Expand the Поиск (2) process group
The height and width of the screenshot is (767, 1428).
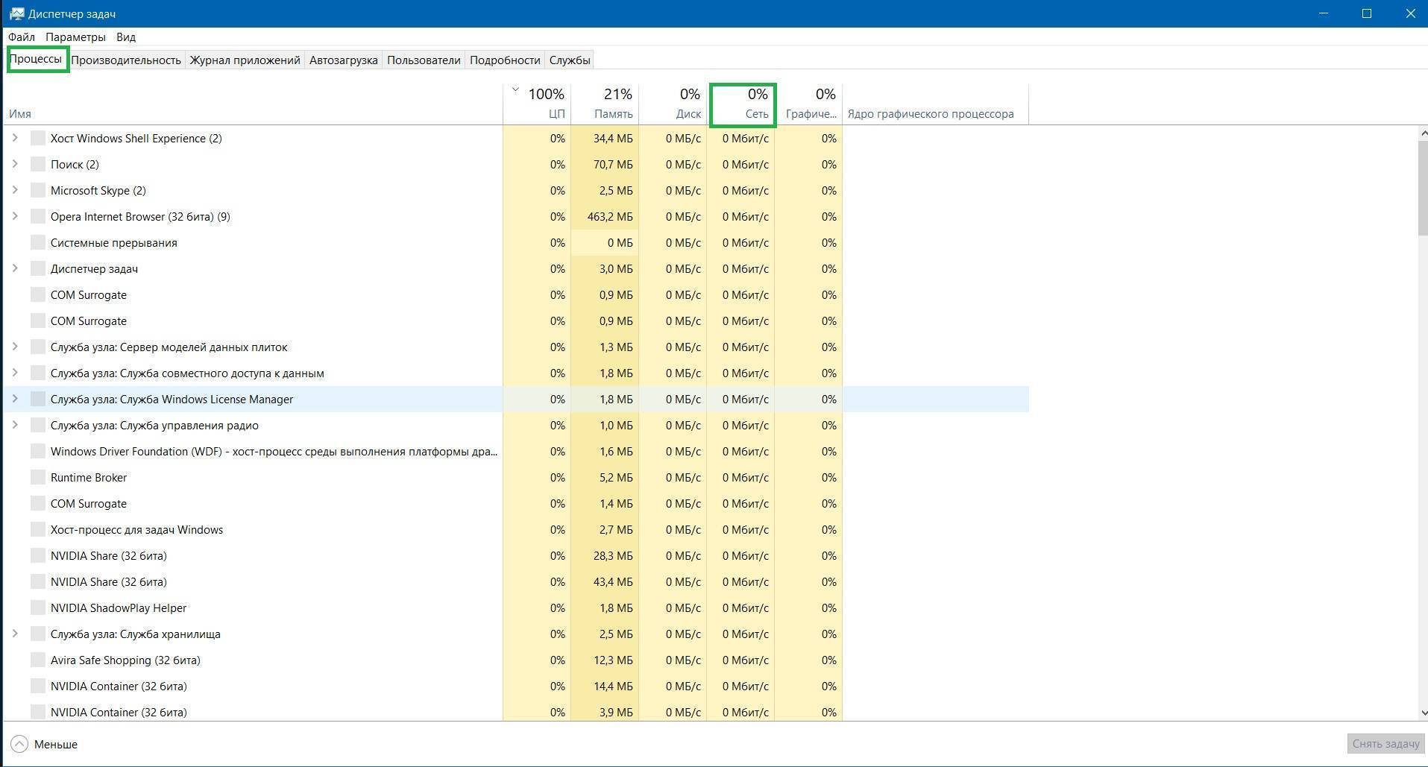click(x=14, y=164)
